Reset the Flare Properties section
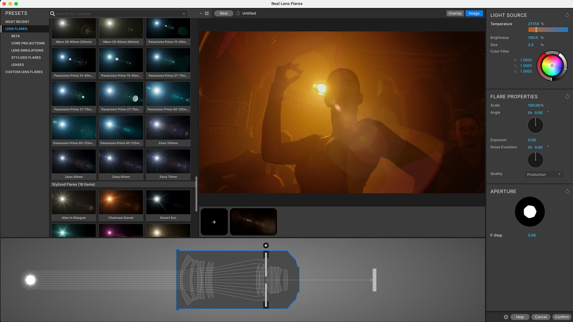This screenshot has width=573, height=322. [x=567, y=97]
